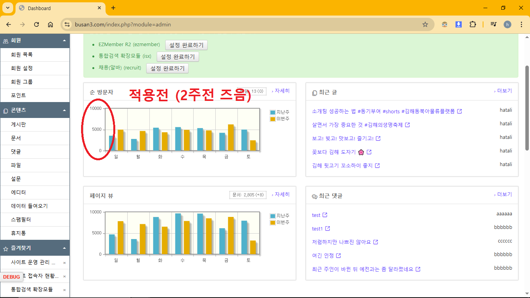Viewport: 530px width, 298px height.
Task: Click the 회원 members icon in sidebar
Action: tap(5, 40)
